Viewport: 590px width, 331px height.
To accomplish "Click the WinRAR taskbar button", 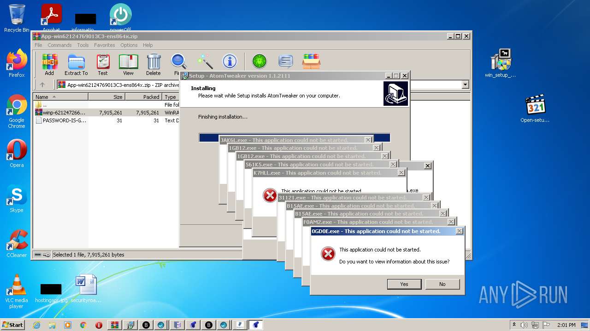I will click(x=114, y=325).
